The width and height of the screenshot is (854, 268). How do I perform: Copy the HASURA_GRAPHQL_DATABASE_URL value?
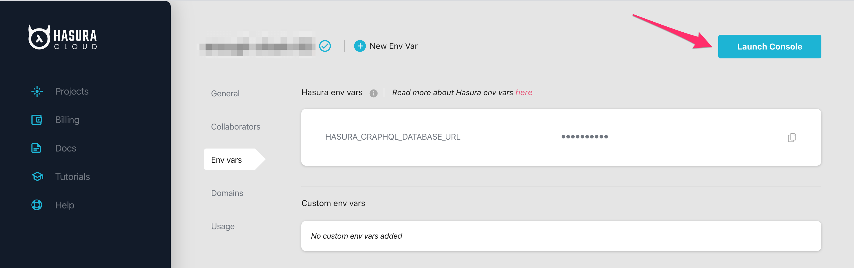(x=792, y=137)
